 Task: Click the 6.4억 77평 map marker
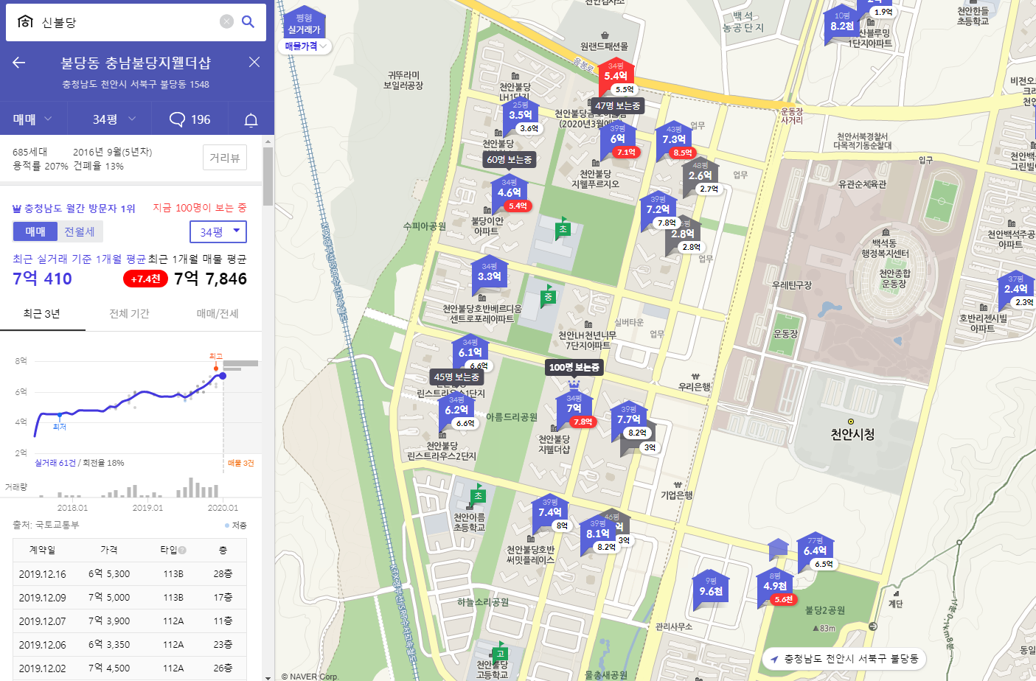point(815,551)
